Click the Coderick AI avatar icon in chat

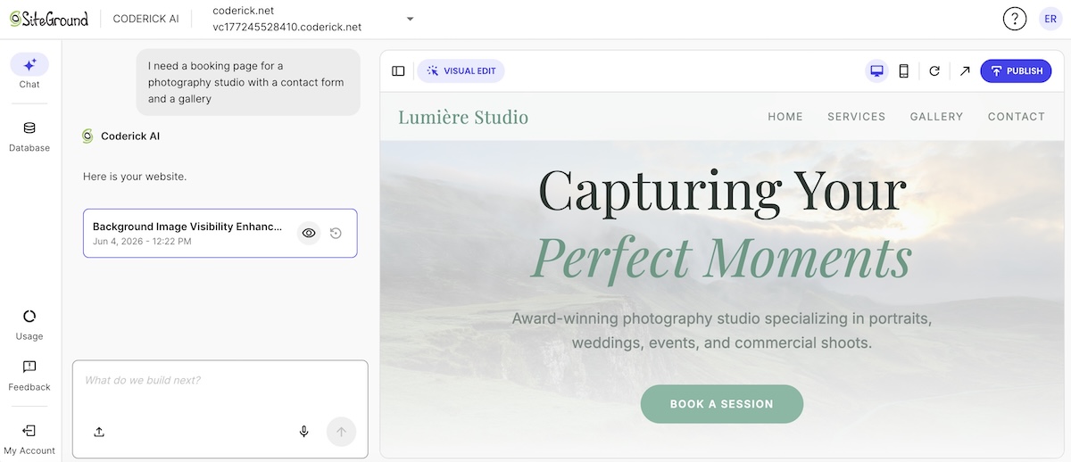(x=87, y=136)
